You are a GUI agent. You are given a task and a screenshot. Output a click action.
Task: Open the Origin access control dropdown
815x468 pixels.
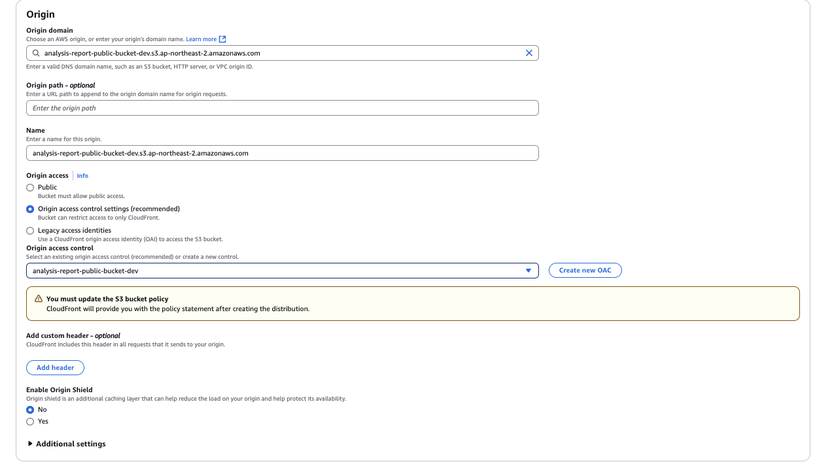pos(283,271)
